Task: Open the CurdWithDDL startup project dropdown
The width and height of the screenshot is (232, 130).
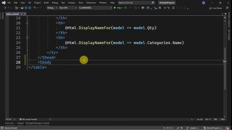Action: (95, 8)
